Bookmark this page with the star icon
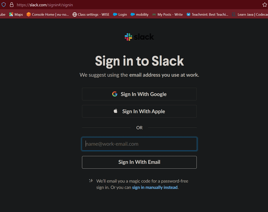 [x=265, y=5]
